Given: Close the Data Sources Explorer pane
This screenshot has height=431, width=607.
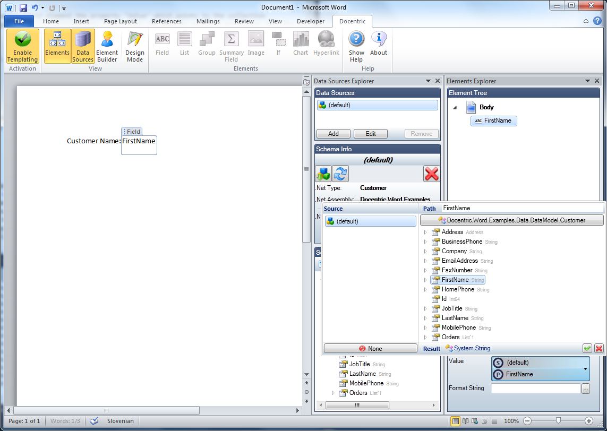Looking at the screenshot, I should coord(438,81).
